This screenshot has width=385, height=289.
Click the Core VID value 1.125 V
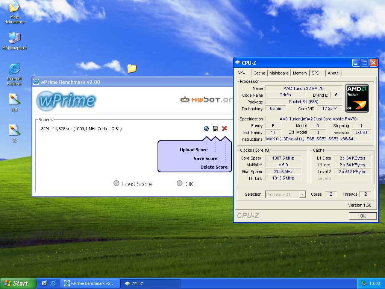coord(329,108)
